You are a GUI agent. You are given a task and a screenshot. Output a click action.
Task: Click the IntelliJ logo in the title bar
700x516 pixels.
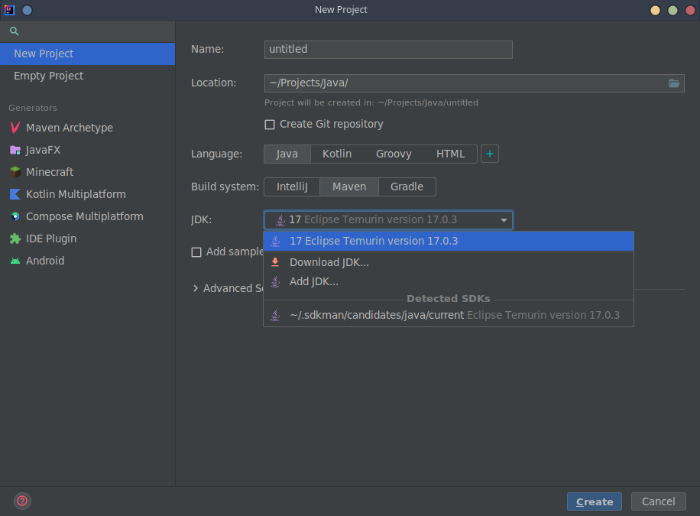9,10
